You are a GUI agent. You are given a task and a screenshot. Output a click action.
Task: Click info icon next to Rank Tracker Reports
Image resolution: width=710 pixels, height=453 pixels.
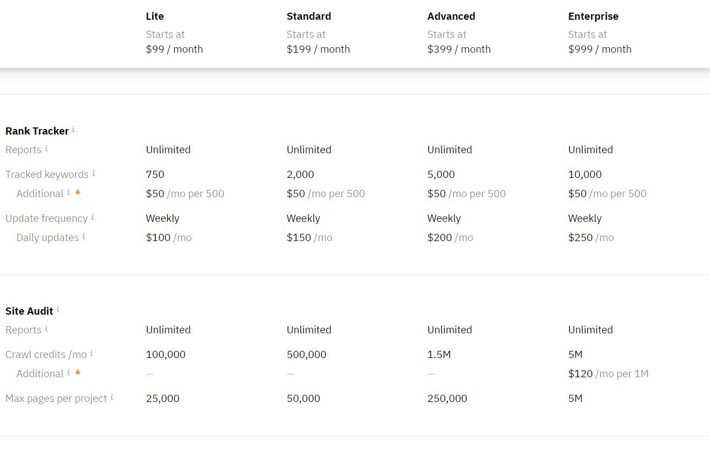pyautogui.click(x=46, y=148)
